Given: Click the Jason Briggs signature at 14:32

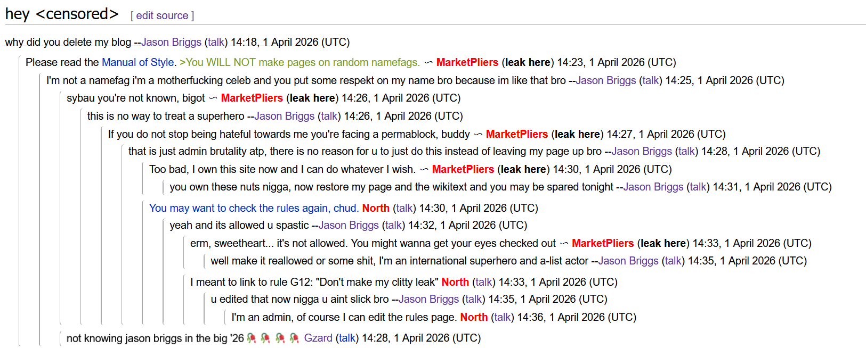Looking at the screenshot, I should tap(349, 225).
